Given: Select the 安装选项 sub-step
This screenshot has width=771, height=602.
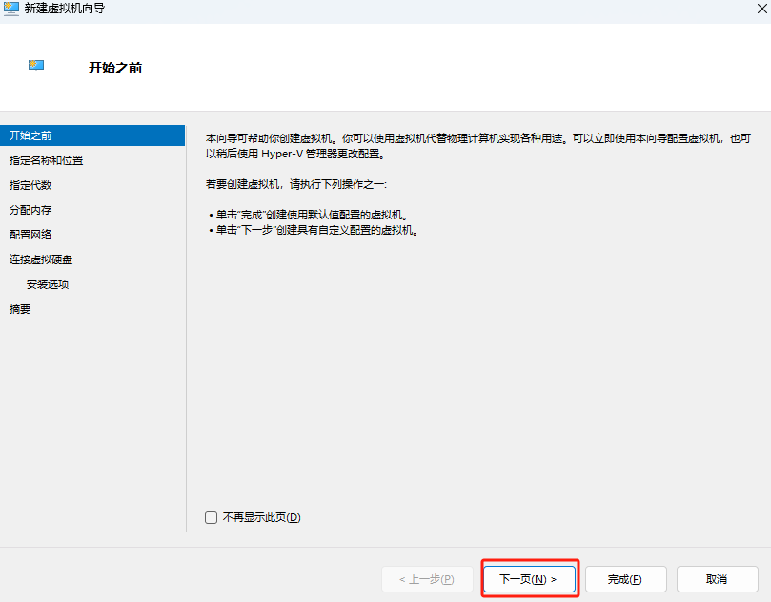Looking at the screenshot, I should [48, 284].
